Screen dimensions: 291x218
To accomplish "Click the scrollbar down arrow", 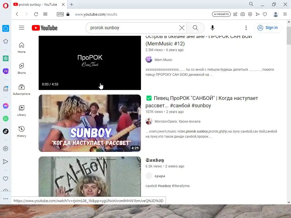I will click(289, 202).
